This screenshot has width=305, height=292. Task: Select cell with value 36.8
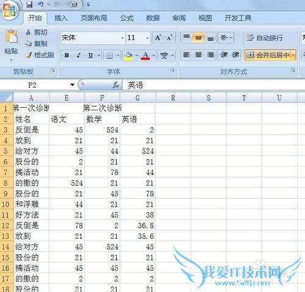pyautogui.click(x=137, y=226)
